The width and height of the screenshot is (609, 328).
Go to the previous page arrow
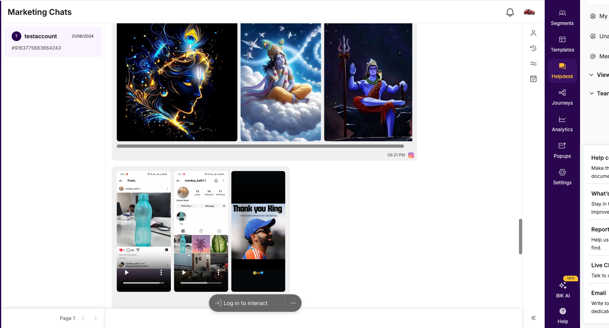[83, 318]
